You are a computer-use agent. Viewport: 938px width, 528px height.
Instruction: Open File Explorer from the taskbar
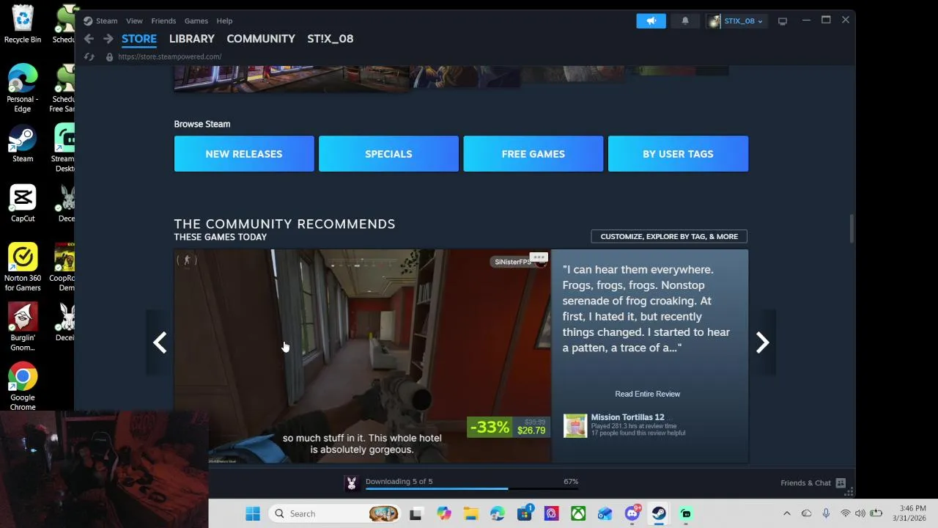point(470,513)
